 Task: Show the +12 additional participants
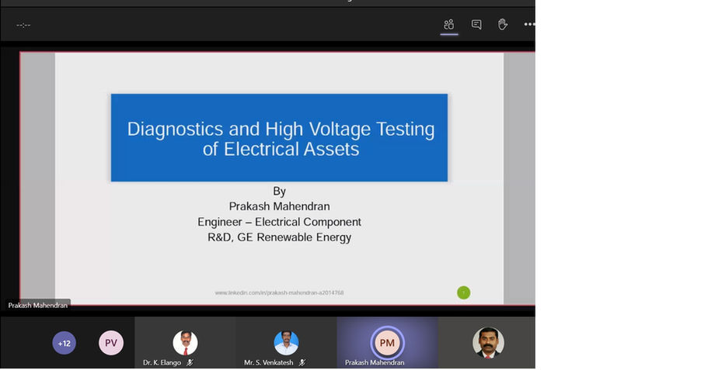click(x=65, y=343)
